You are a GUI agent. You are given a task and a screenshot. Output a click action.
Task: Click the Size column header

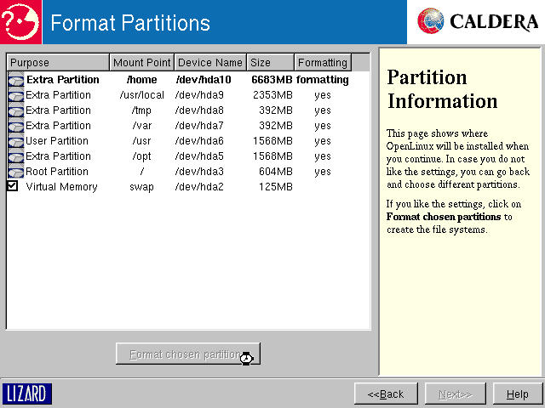(x=270, y=62)
